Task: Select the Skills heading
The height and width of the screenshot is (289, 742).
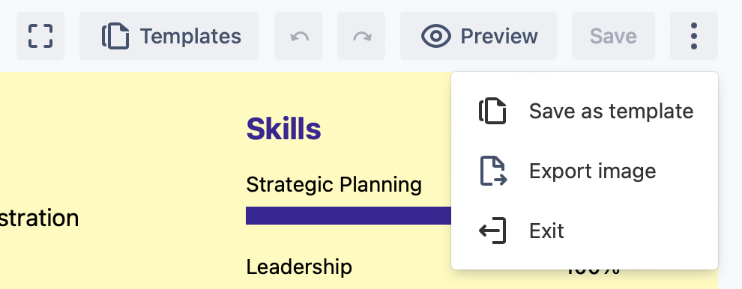Action: point(283,129)
